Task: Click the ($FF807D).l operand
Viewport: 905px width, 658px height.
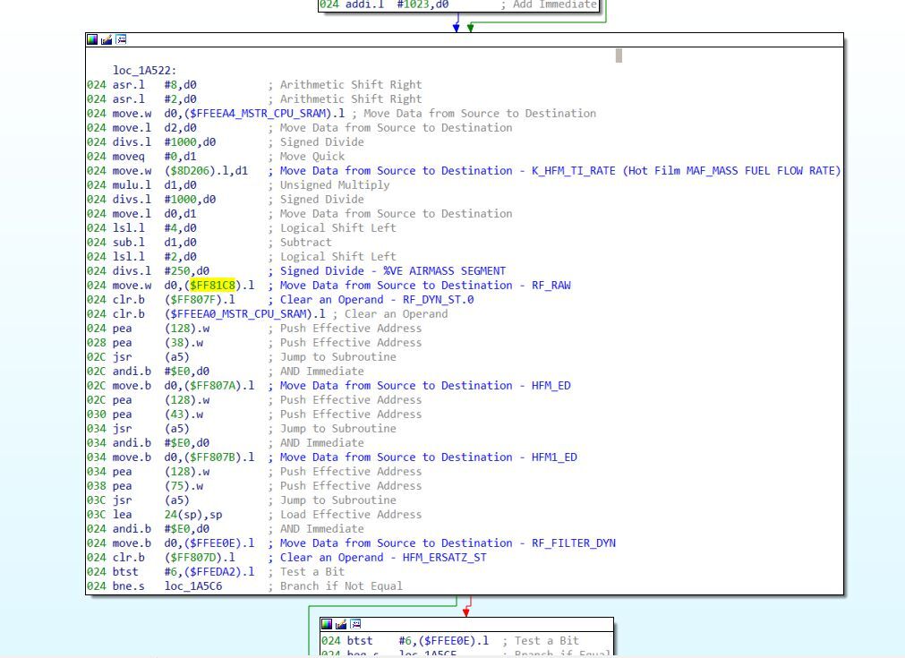Action: (x=200, y=558)
